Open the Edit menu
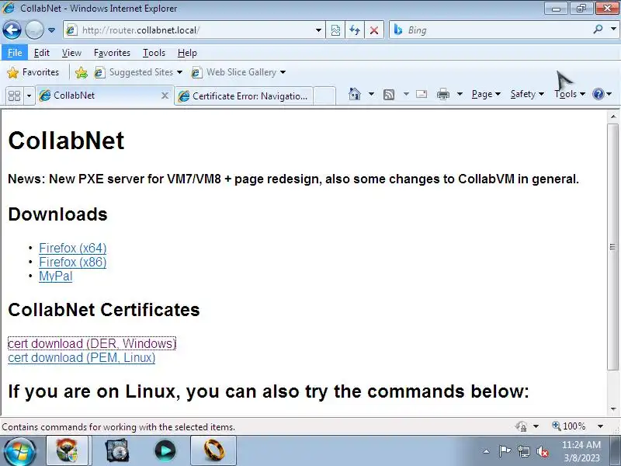The width and height of the screenshot is (621, 466). [42, 53]
